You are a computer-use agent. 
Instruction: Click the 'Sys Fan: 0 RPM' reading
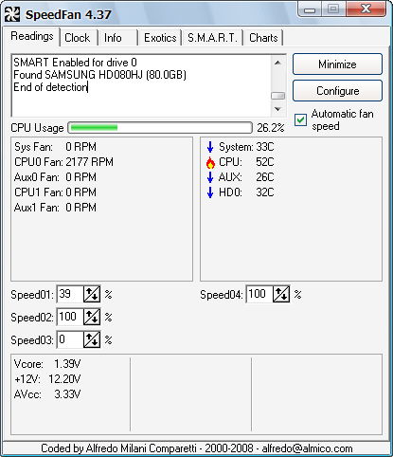point(55,147)
